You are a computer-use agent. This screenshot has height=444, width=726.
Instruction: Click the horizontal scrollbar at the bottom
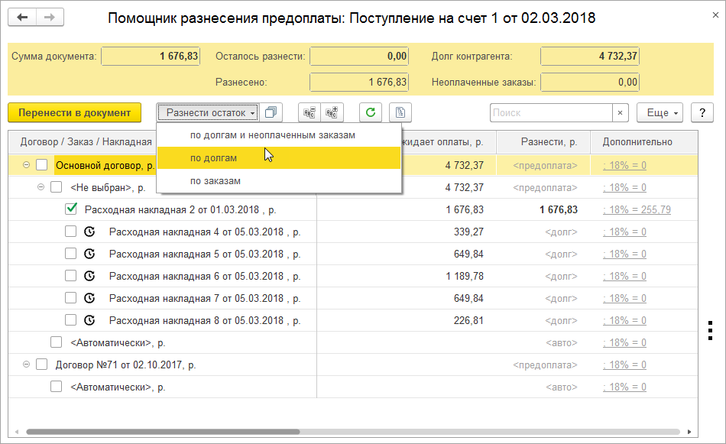click(x=306, y=432)
